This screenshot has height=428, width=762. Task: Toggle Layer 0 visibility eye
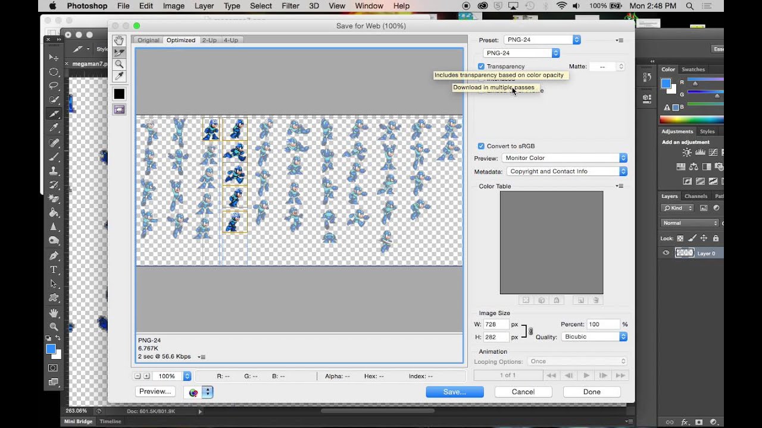(666, 253)
